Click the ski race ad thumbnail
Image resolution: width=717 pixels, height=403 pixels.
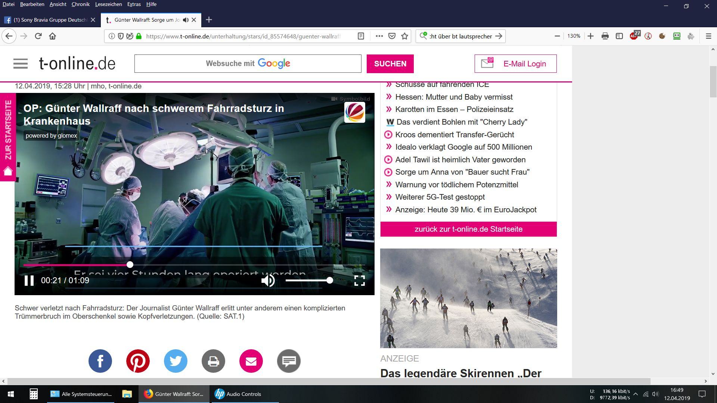(468, 298)
